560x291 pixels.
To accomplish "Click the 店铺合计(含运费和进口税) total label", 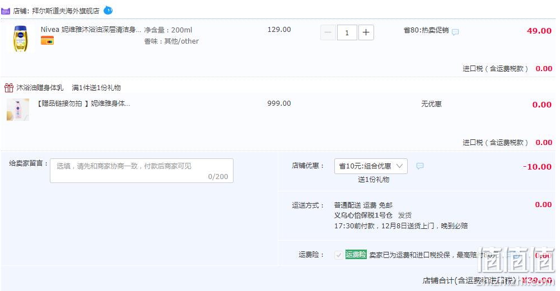I will (x=469, y=280).
